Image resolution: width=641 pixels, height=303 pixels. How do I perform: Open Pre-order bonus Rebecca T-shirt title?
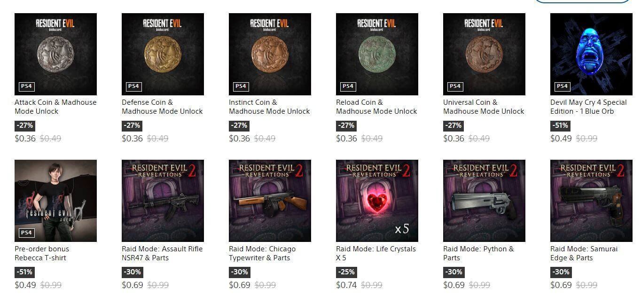42,253
